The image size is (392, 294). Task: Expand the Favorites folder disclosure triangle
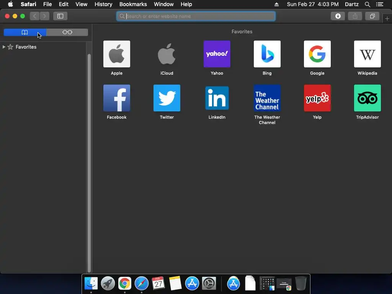click(x=4, y=47)
